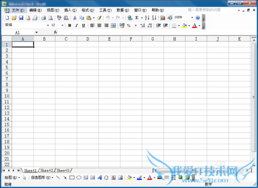Click the AutoSum sigma icon
The height and width of the screenshot is (188, 258).
click(137, 18)
